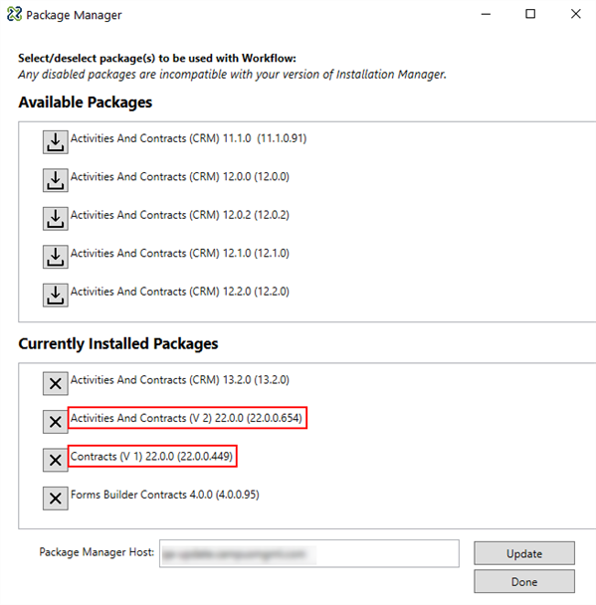Click the Update button

[x=524, y=553]
